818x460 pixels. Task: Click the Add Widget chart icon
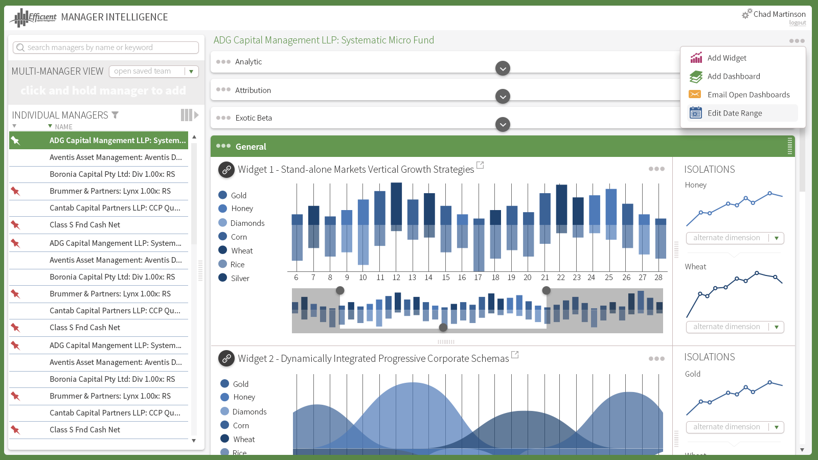click(696, 58)
